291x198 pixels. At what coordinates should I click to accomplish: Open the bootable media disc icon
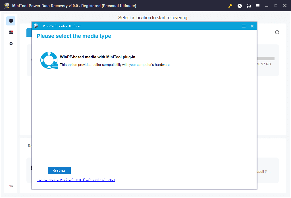tap(240, 6)
